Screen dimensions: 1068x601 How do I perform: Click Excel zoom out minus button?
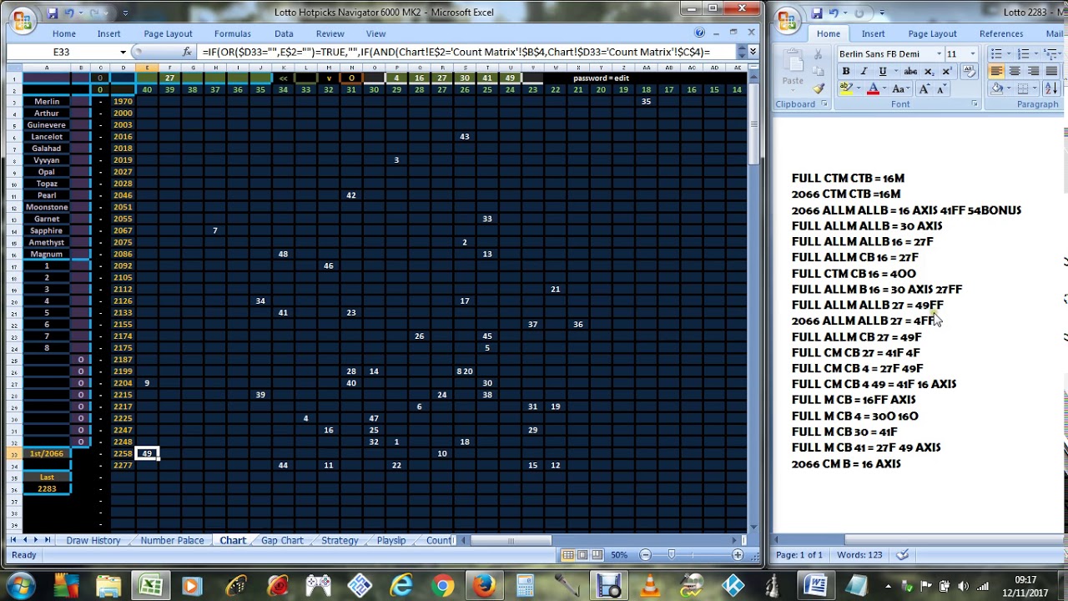pyautogui.click(x=645, y=555)
